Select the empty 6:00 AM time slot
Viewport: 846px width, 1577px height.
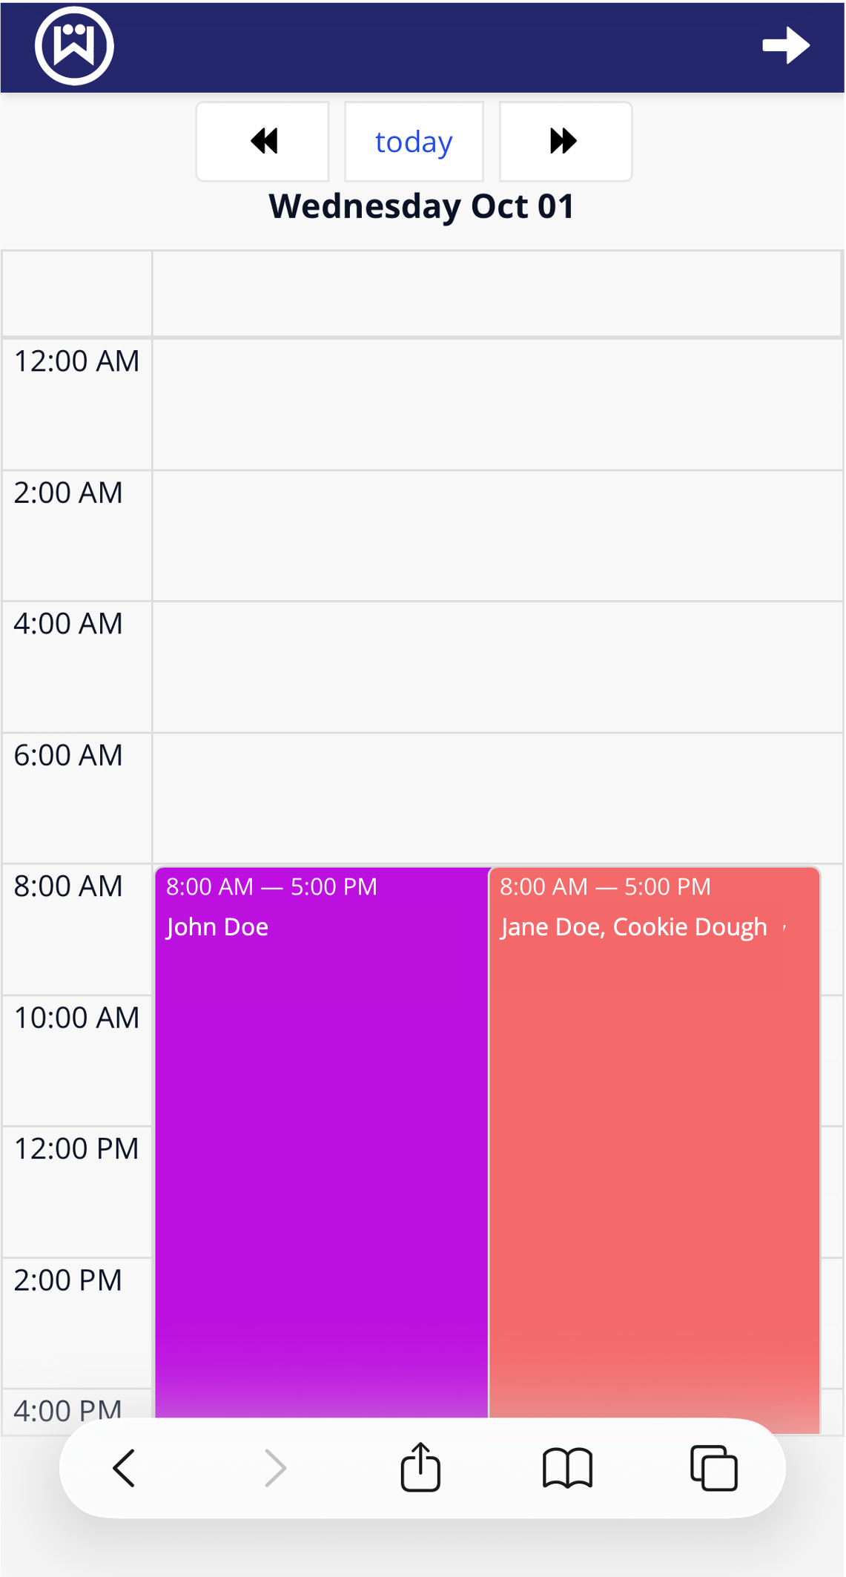497,798
